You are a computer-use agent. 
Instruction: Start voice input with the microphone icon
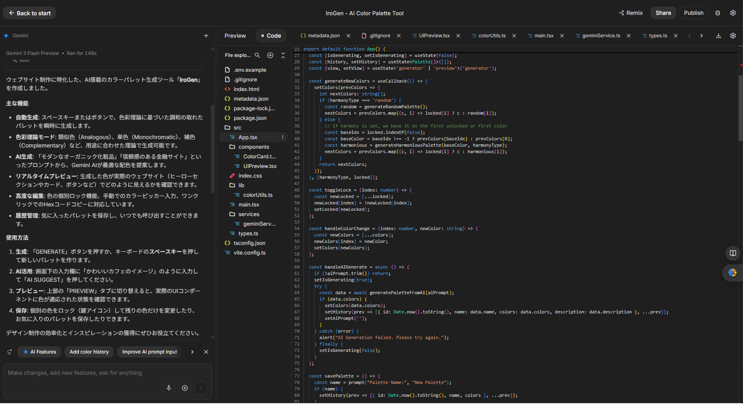pos(169,388)
